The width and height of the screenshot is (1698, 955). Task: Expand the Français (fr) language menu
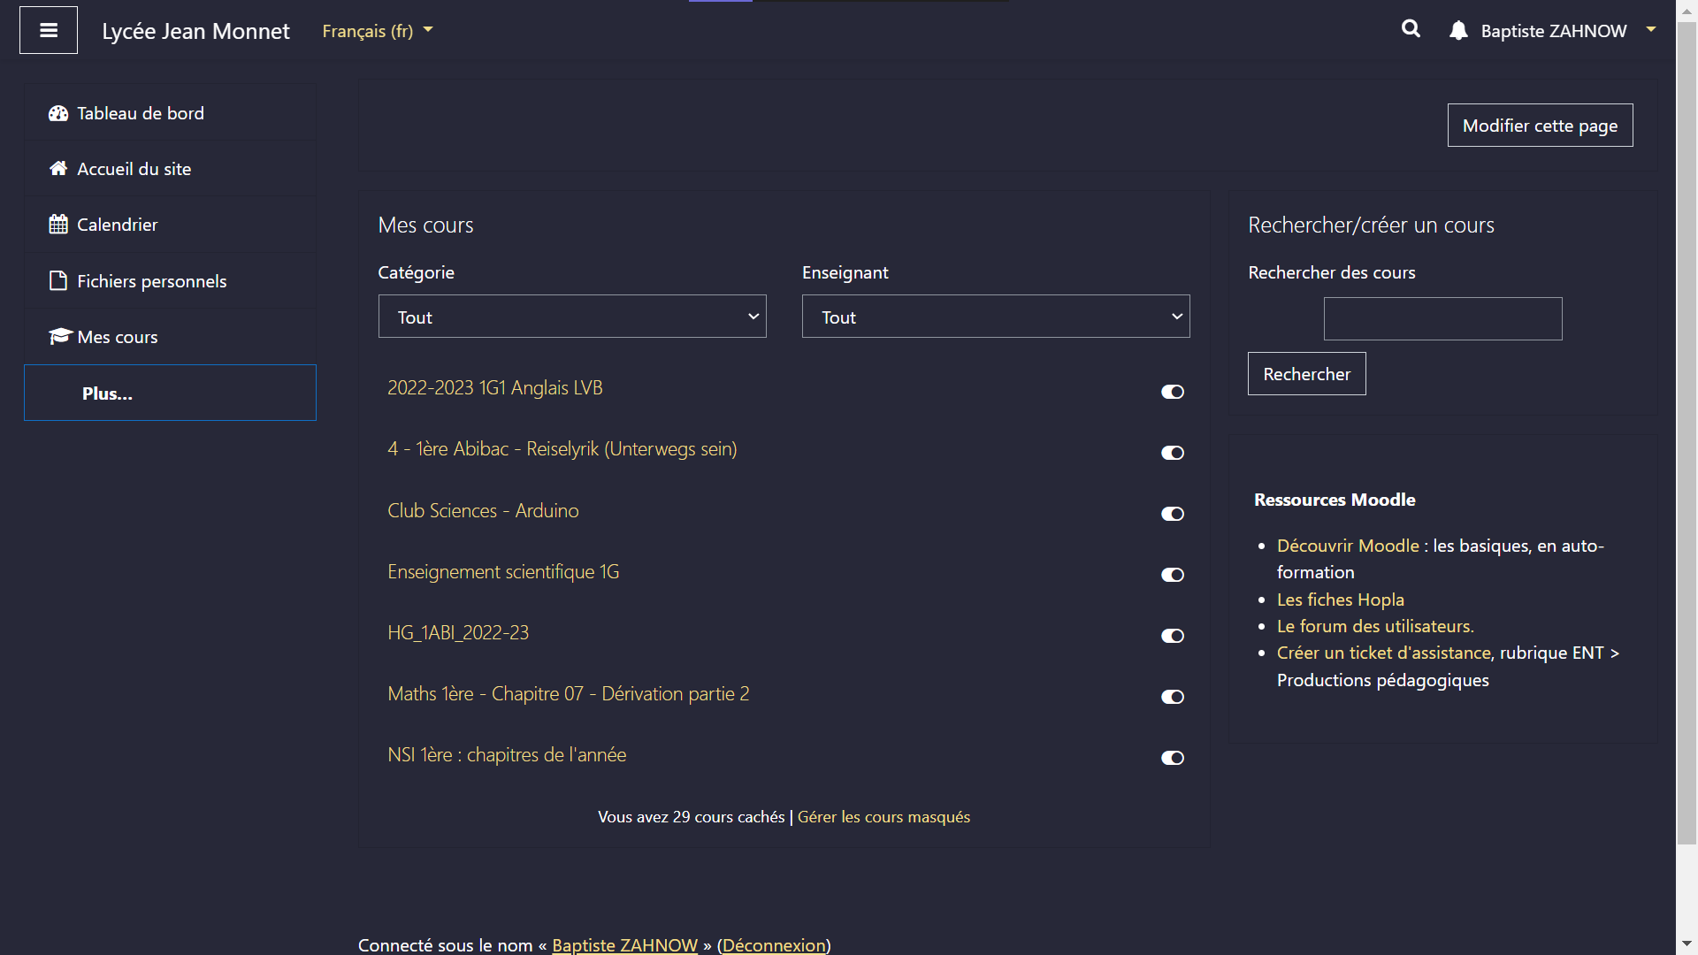pyautogui.click(x=378, y=31)
